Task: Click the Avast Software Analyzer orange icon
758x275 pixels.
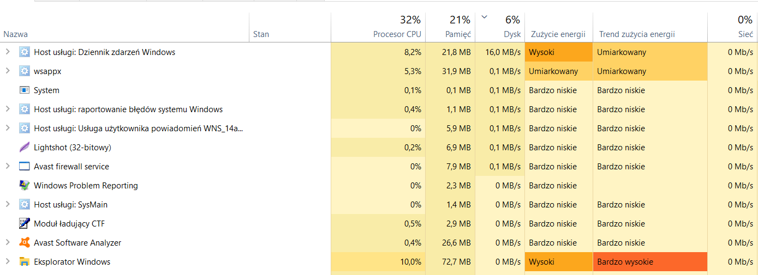Action: coord(24,243)
